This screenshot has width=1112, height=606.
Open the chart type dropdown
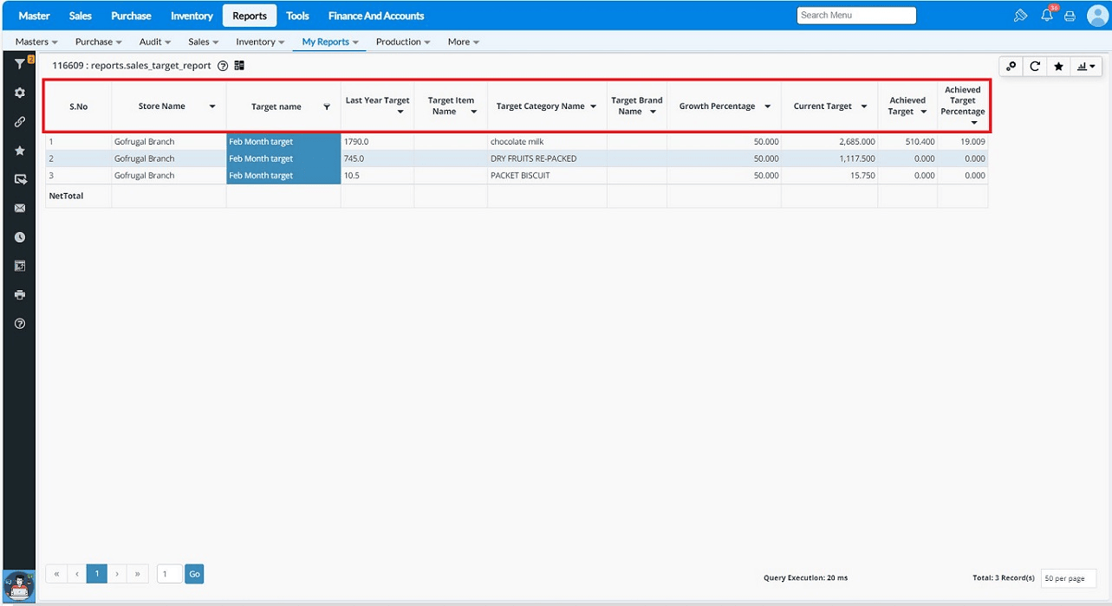tap(1085, 67)
